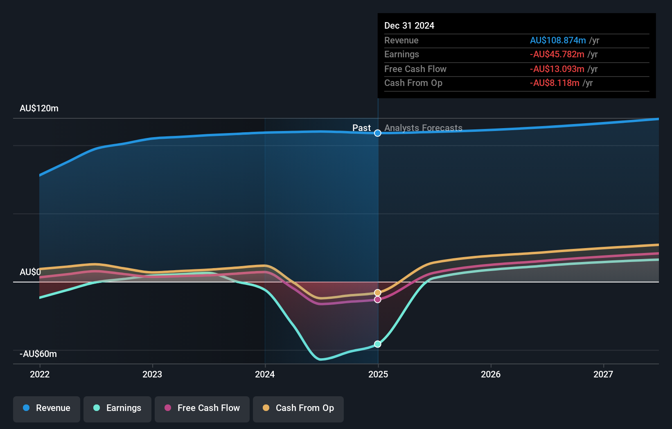Click the Dec 31 2024 tooltip date
The height and width of the screenshot is (429, 672).
pos(409,26)
